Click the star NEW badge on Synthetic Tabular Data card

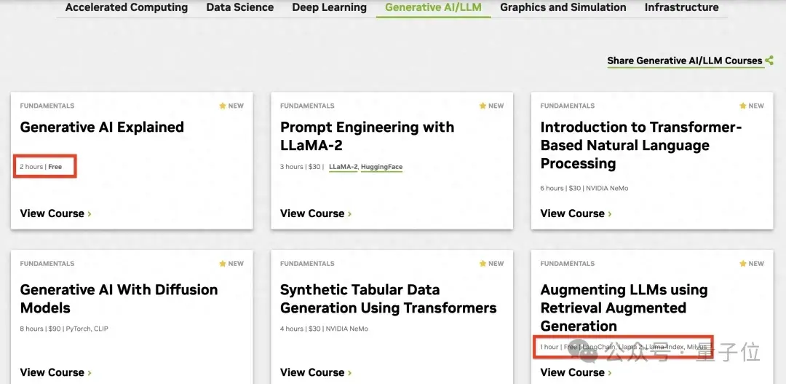[x=491, y=264]
